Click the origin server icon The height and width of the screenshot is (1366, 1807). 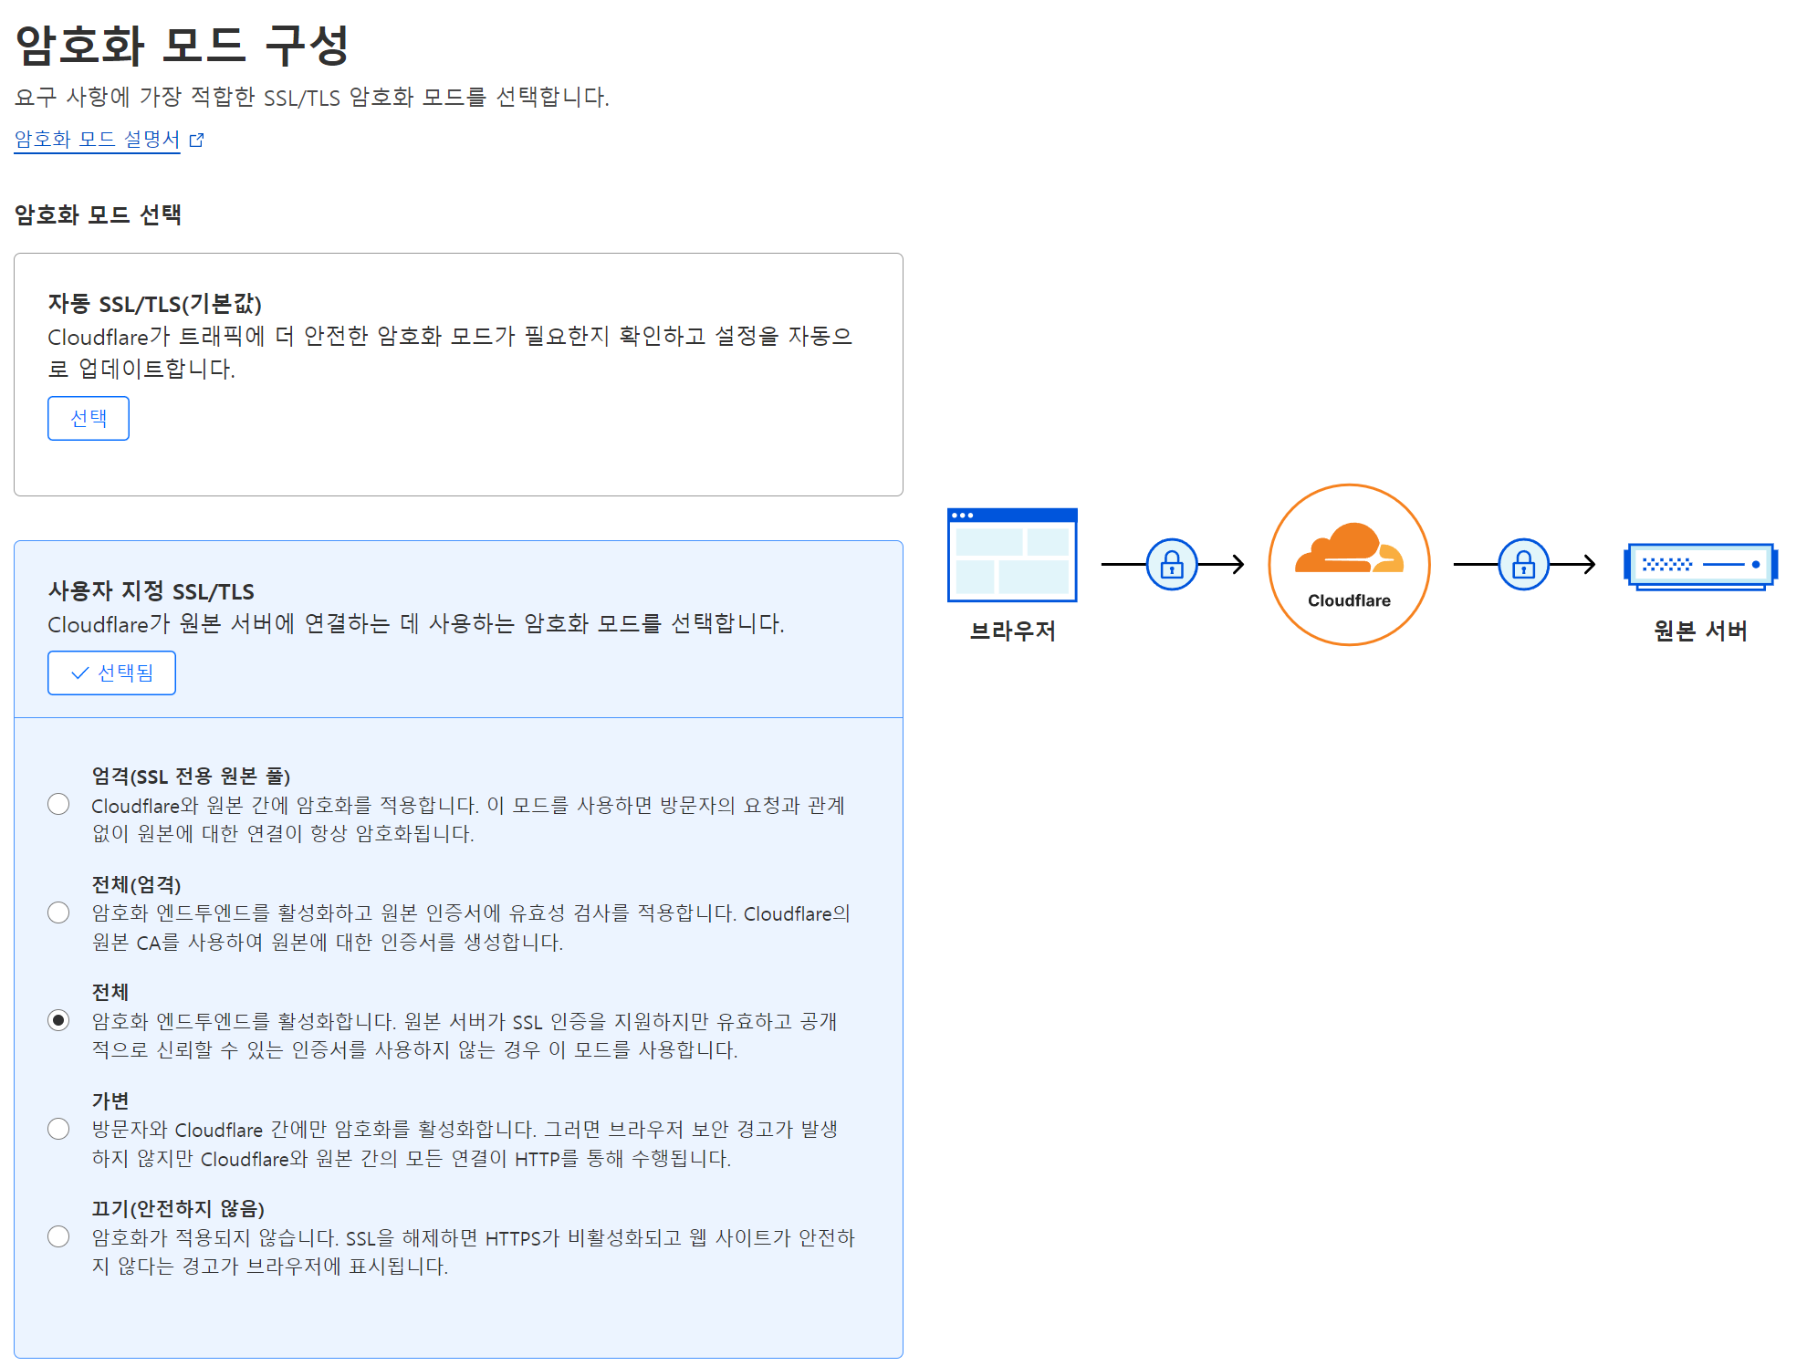point(1700,565)
